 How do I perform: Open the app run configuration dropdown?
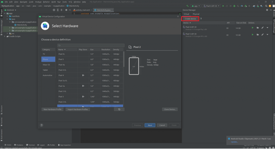pos(196,6)
